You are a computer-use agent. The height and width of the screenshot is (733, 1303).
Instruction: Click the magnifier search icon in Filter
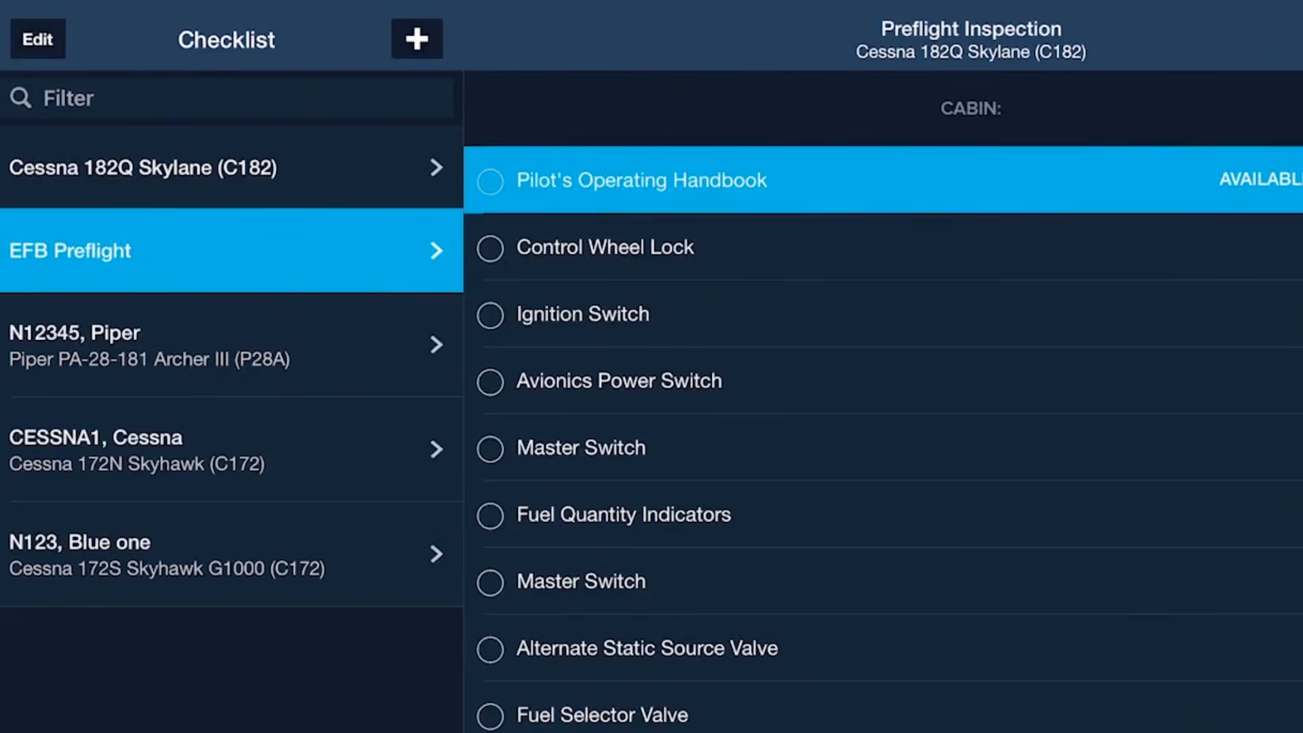click(20, 98)
